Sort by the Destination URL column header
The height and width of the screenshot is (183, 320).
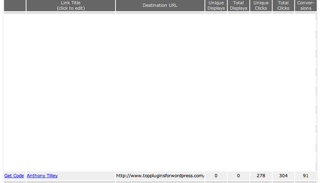click(x=160, y=5)
